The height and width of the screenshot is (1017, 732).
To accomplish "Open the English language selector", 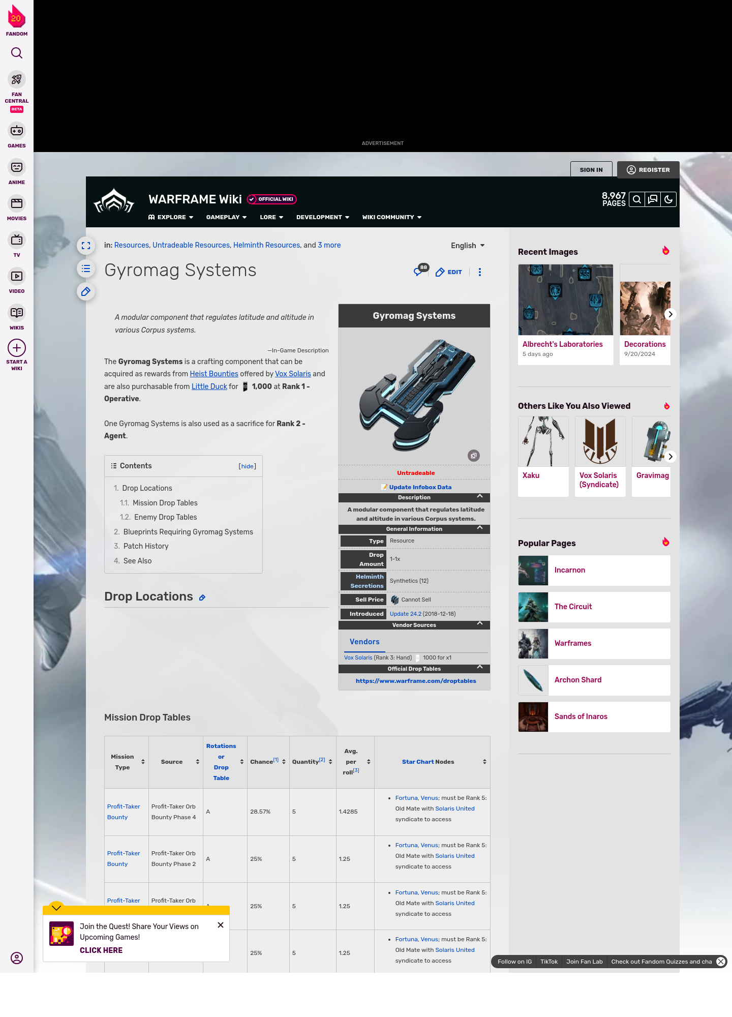I will [x=468, y=246].
